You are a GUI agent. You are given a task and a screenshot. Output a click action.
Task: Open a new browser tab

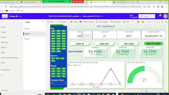pyautogui.click(x=137, y=2)
